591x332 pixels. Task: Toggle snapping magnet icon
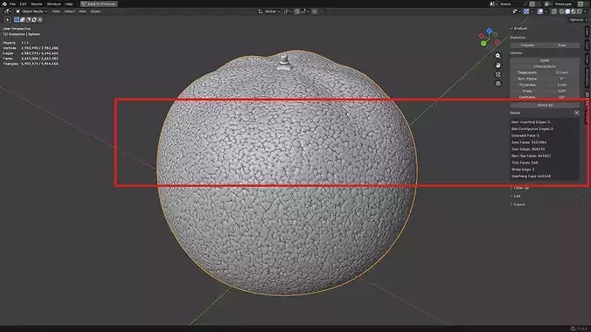297,11
